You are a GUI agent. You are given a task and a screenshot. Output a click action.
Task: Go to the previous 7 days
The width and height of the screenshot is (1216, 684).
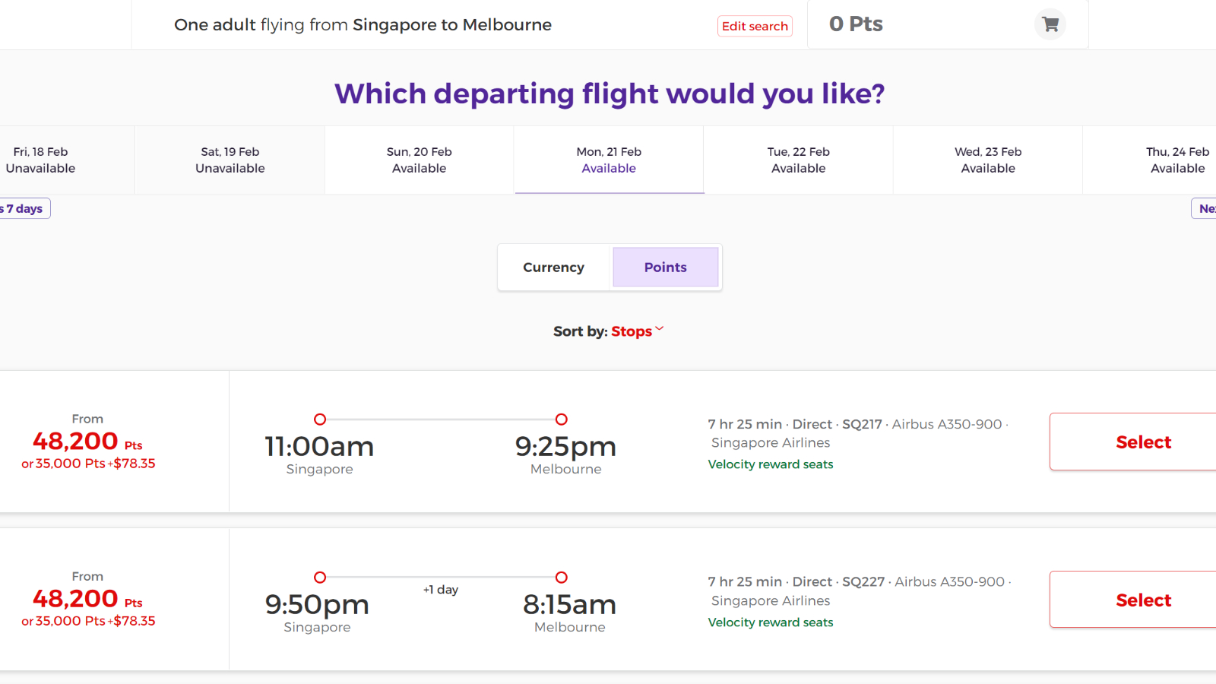coord(25,208)
